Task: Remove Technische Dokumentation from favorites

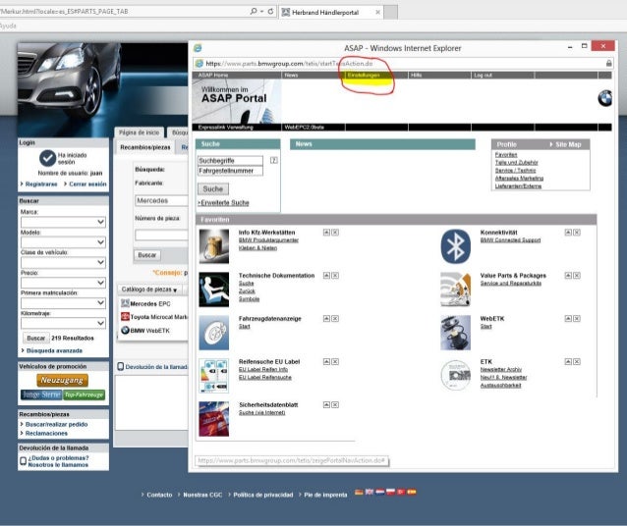Action: point(335,276)
